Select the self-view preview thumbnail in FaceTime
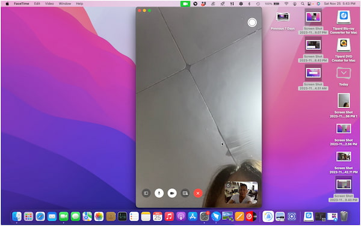This screenshot has height=226, width=361. 241,192
